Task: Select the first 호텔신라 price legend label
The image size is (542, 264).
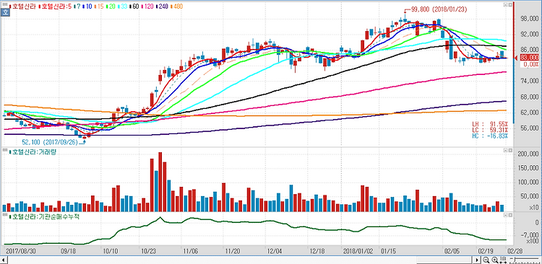Action: 24,6
